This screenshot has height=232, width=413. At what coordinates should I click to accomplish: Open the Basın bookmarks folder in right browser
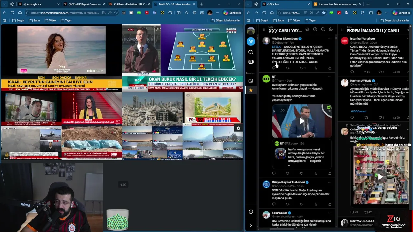coord(278,20)
